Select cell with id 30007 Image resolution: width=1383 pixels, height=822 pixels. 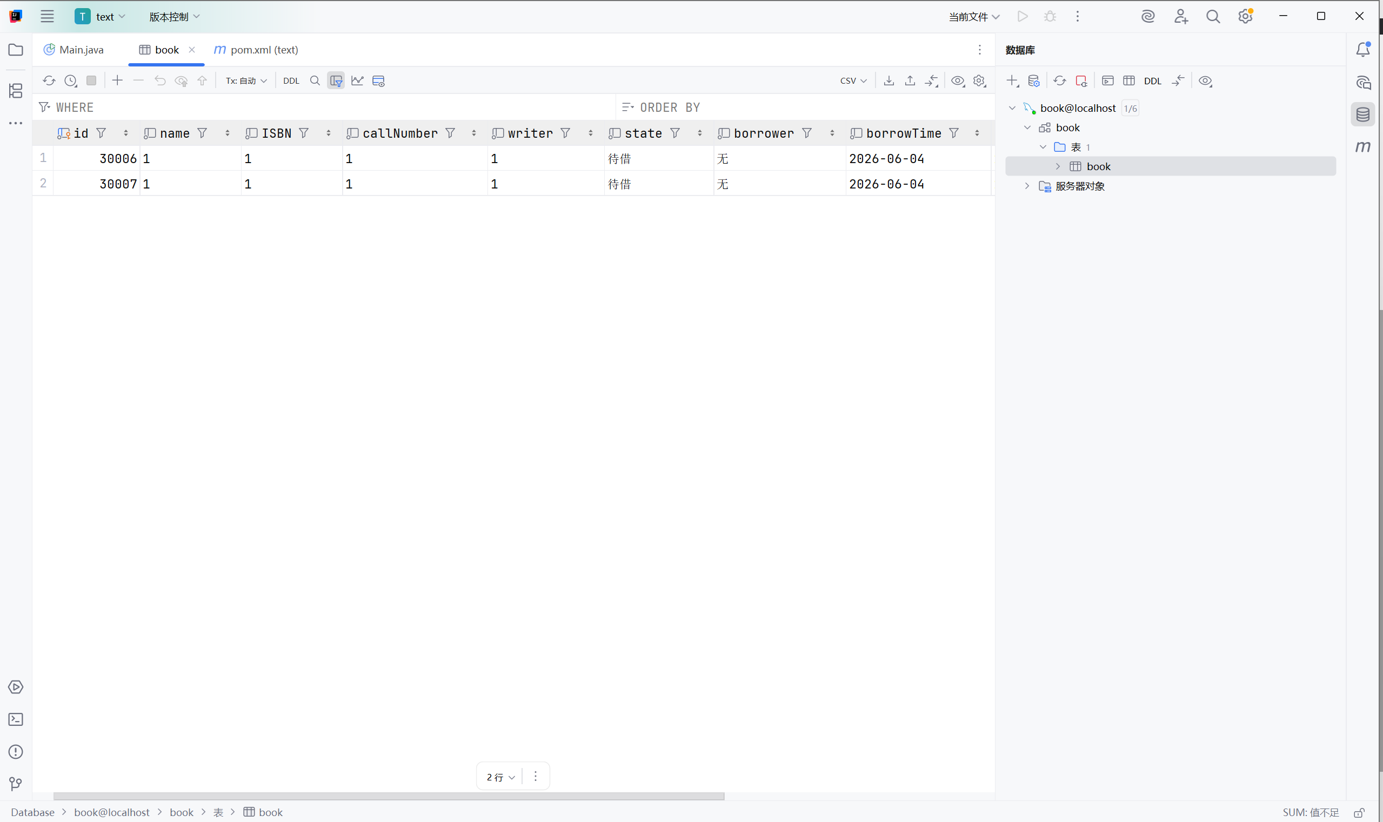[97, 184]
